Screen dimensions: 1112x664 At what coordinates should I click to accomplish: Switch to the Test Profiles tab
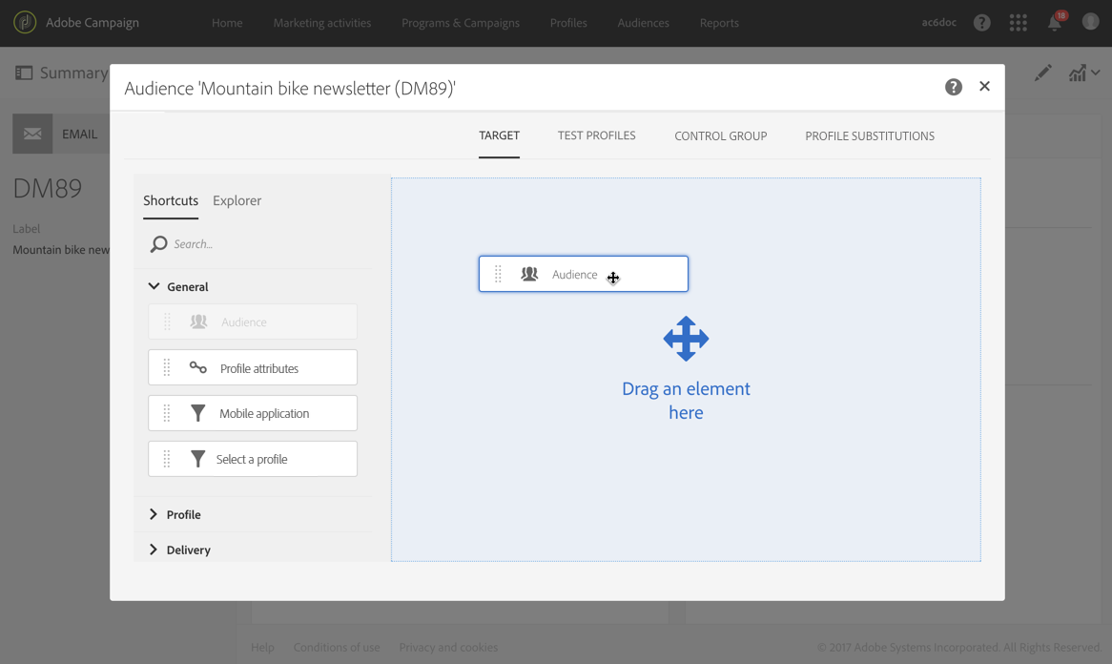coord(596,135)
